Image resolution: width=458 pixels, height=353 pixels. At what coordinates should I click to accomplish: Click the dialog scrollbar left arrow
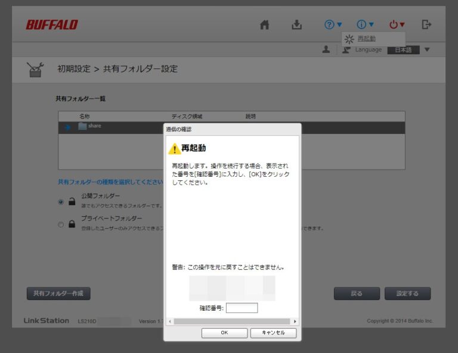170,321
